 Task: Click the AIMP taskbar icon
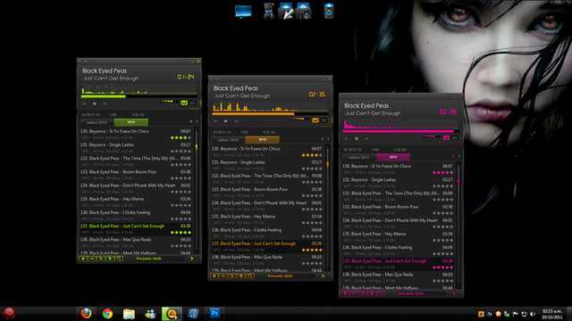point(172,313)
